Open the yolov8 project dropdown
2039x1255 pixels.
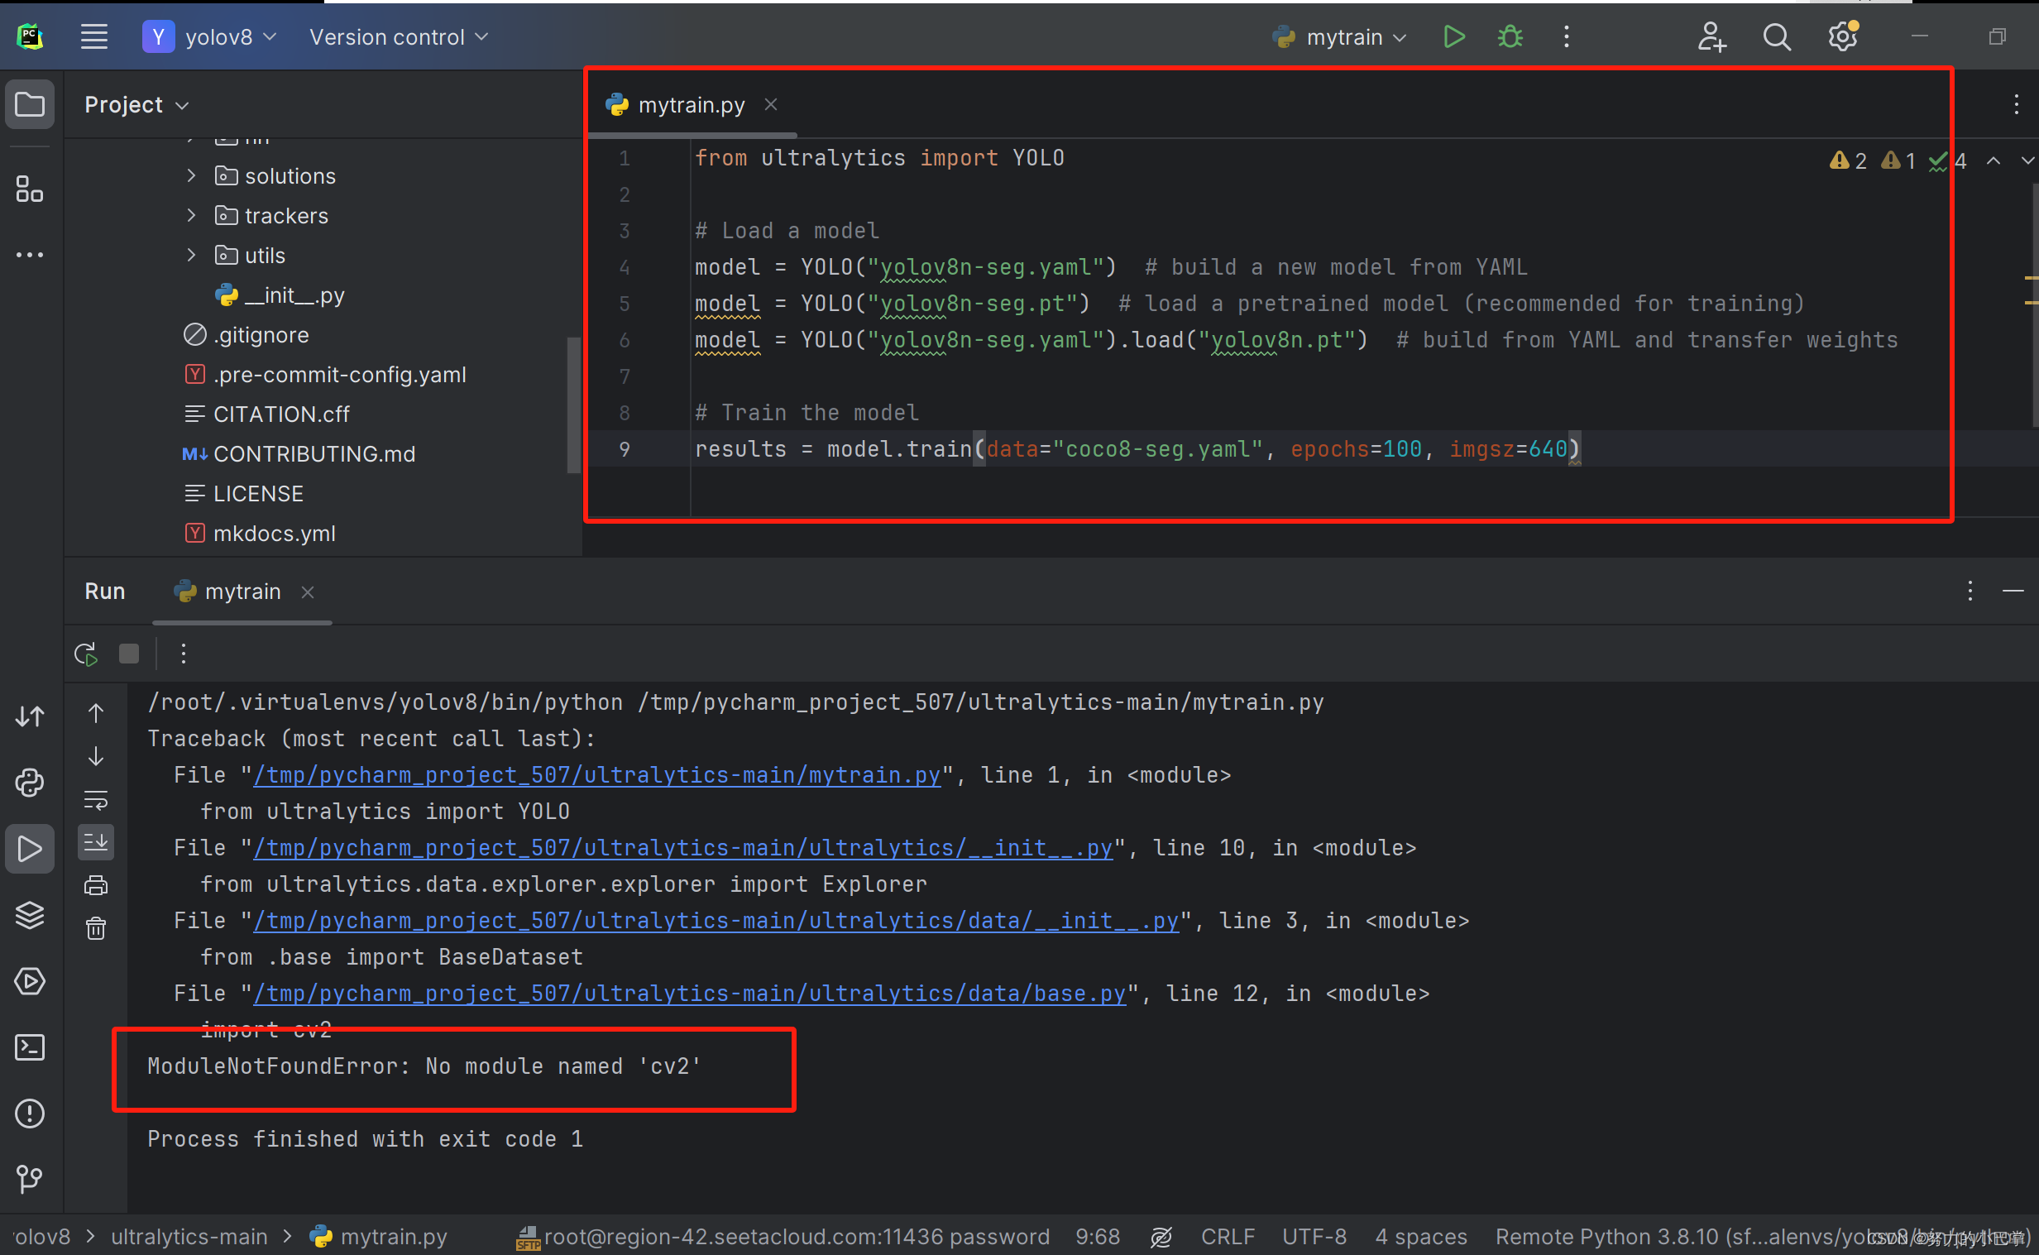point(210,36)
